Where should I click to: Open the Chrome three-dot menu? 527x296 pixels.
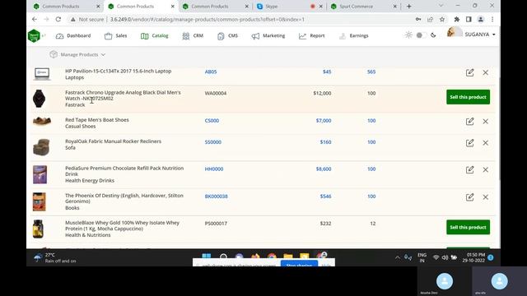click(492, 20)
